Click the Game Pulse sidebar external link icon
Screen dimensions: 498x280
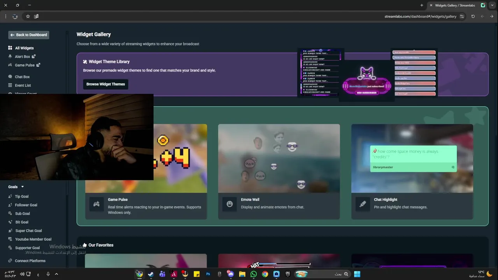pos(38,65)
